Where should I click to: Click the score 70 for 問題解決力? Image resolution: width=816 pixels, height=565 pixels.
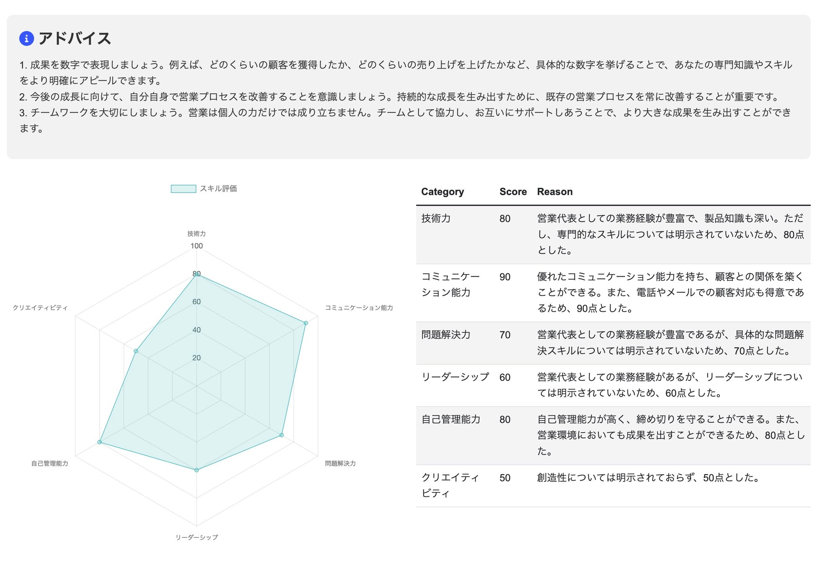click(x=505, y=335)
